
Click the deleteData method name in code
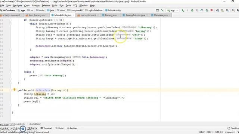[x=43, y=90]
